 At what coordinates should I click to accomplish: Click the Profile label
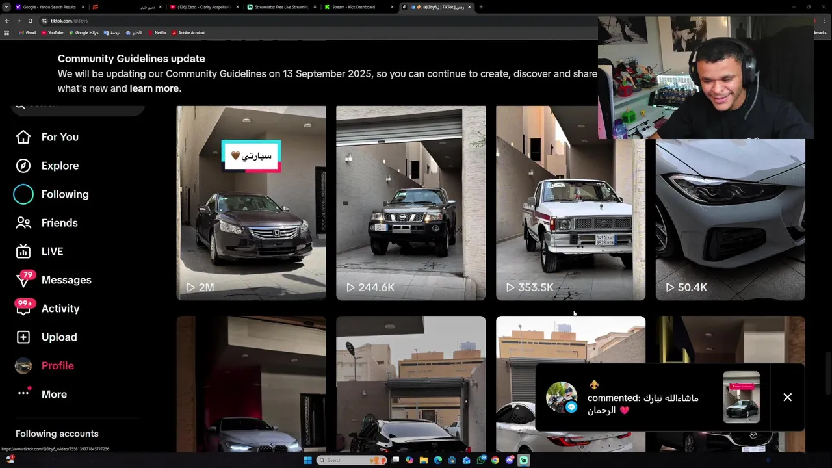(x=57, y=366)
